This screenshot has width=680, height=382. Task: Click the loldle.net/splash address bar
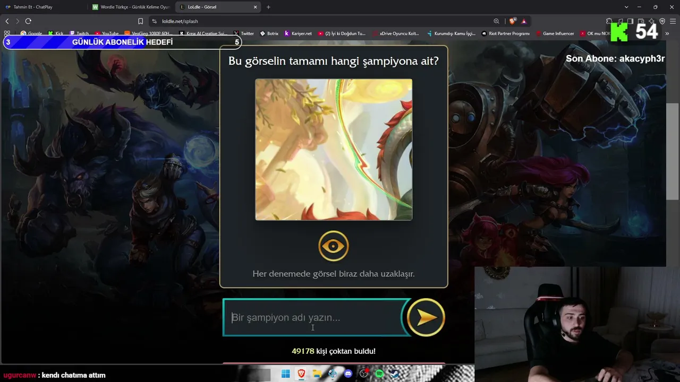(324, 21)
